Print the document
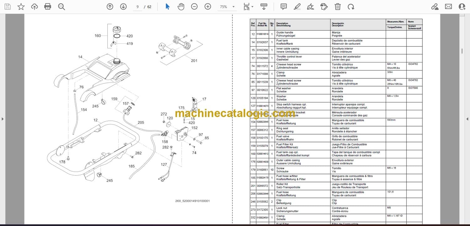The height and width of the screenshot is (226, 470). [x=48, y=7]
